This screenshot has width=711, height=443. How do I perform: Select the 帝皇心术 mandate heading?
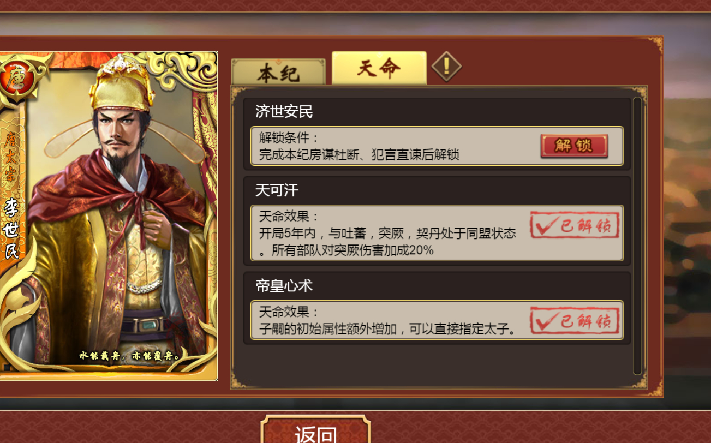[284, 286]
